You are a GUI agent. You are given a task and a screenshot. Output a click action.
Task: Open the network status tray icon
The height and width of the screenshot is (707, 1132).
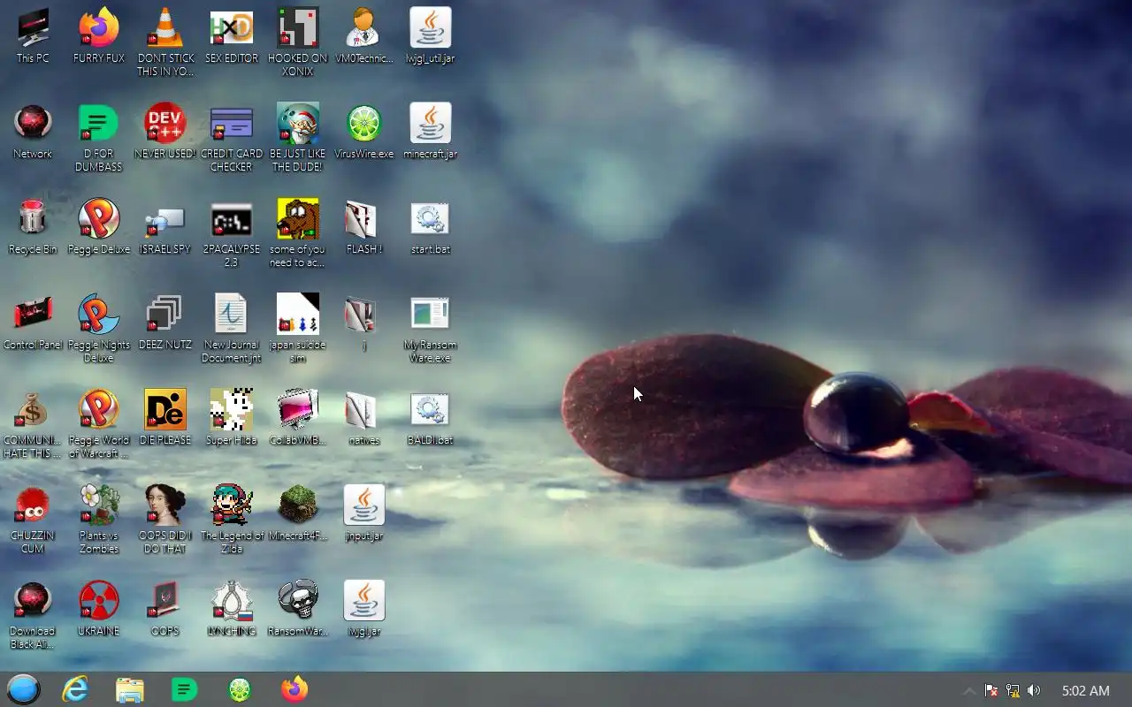[x=1013, y=690]
